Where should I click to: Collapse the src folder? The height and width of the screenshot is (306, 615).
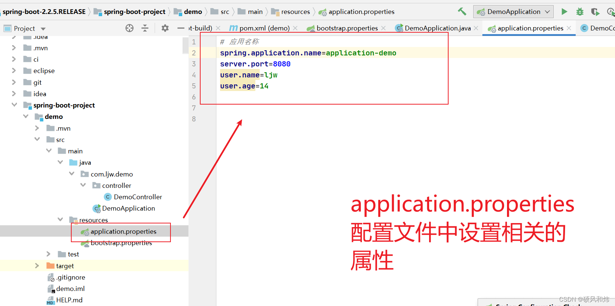coord(37,139)
